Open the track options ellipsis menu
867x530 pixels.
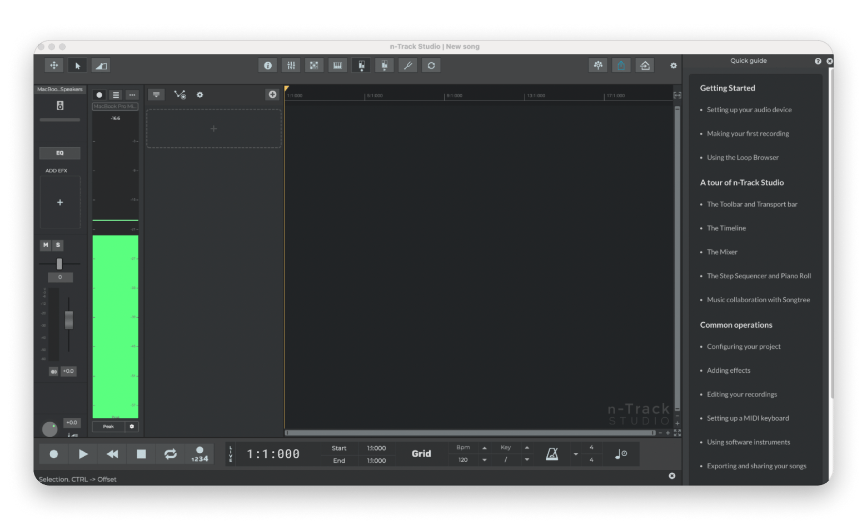pyautogui.click(x=132, y=95)
